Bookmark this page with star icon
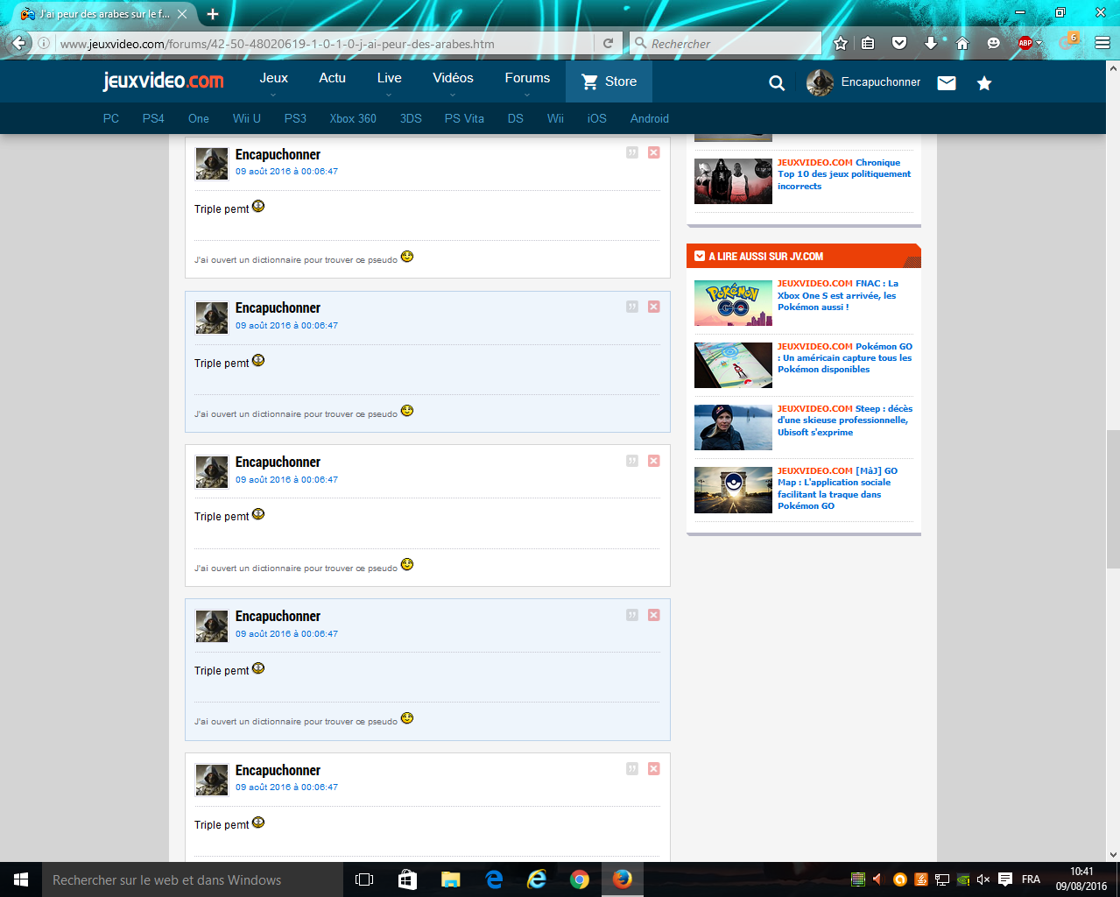 click(x=841, y=43)
